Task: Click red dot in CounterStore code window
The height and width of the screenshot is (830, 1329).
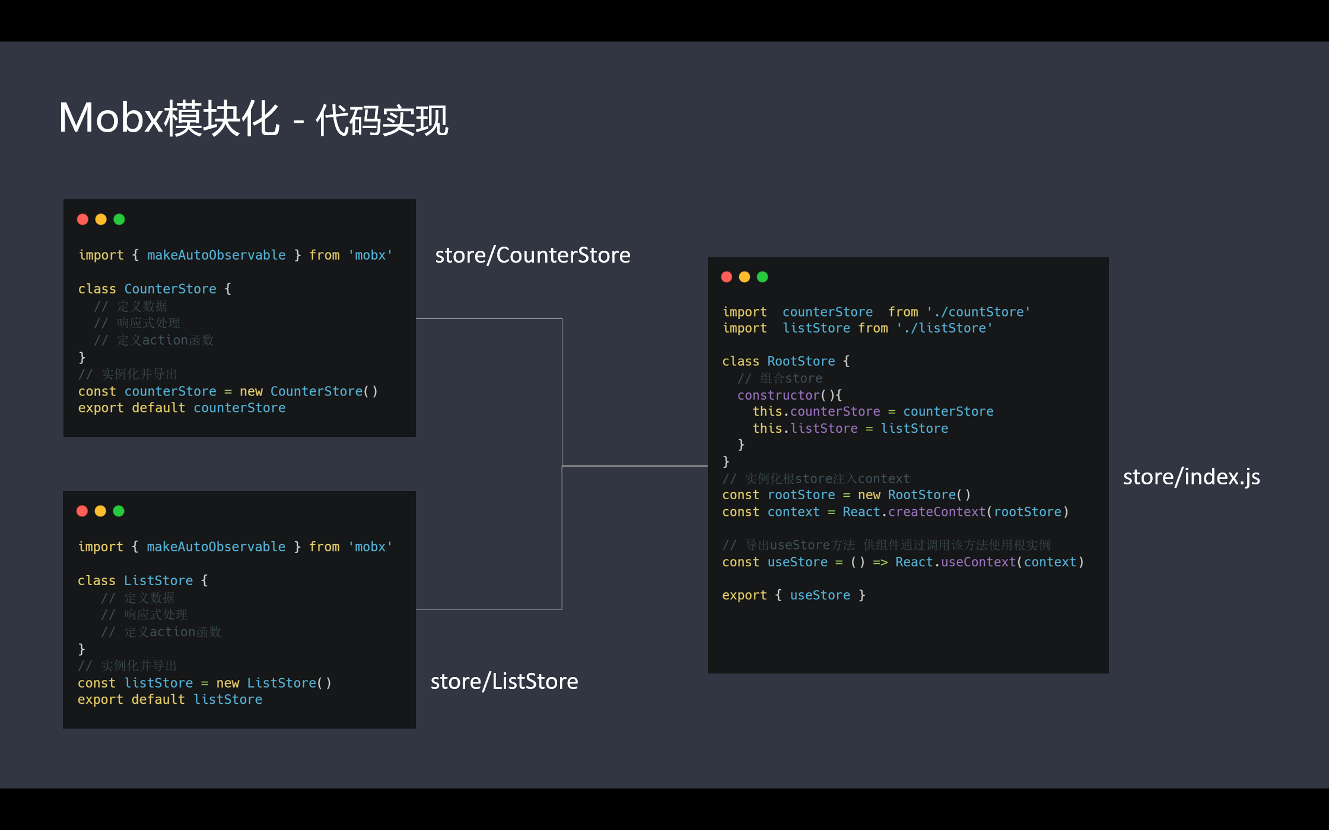Action: click(x=82, y=219)
